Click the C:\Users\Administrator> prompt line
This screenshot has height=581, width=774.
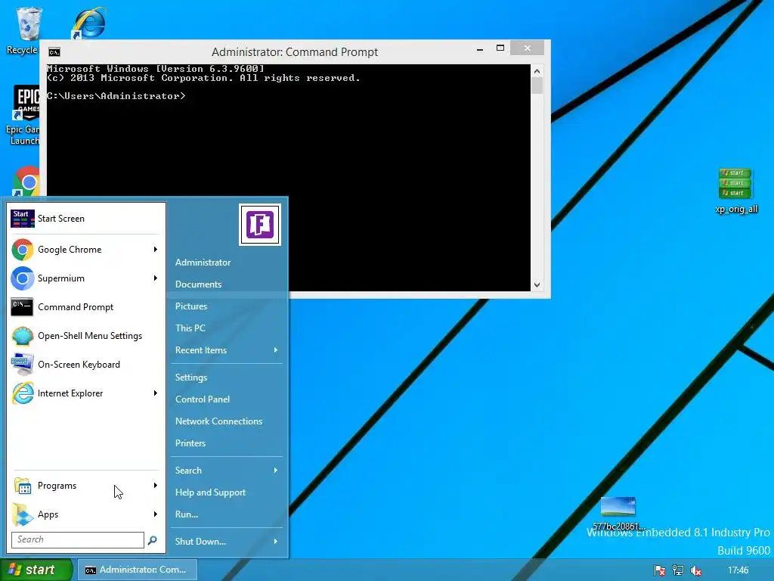(x=116, y=96)
